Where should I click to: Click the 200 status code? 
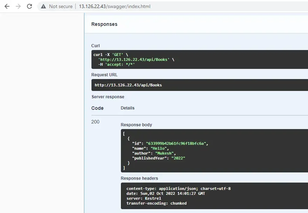[95, 122]
